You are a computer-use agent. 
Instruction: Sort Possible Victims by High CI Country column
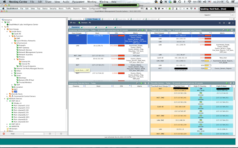(x=201, y=86)
